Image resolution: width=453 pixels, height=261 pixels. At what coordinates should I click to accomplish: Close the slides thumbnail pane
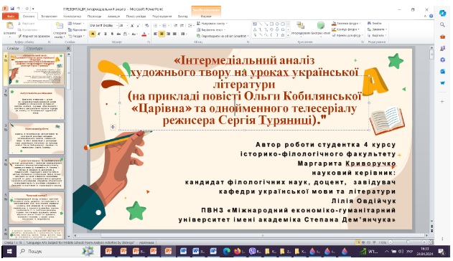pyautogui.click(x=68, y=49)
